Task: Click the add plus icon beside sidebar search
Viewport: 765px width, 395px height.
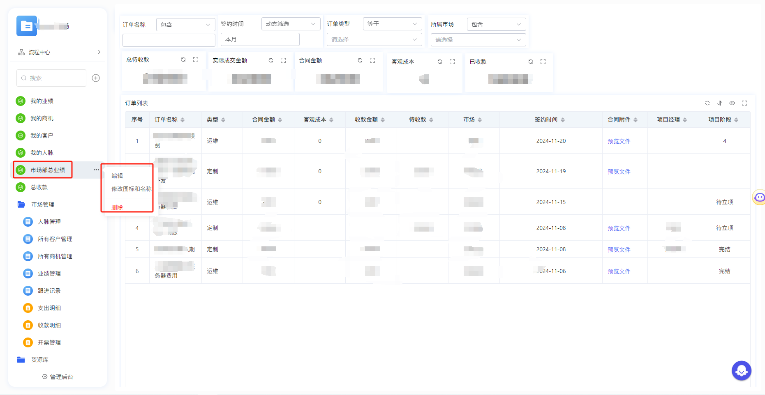Action: coord(96,78)
